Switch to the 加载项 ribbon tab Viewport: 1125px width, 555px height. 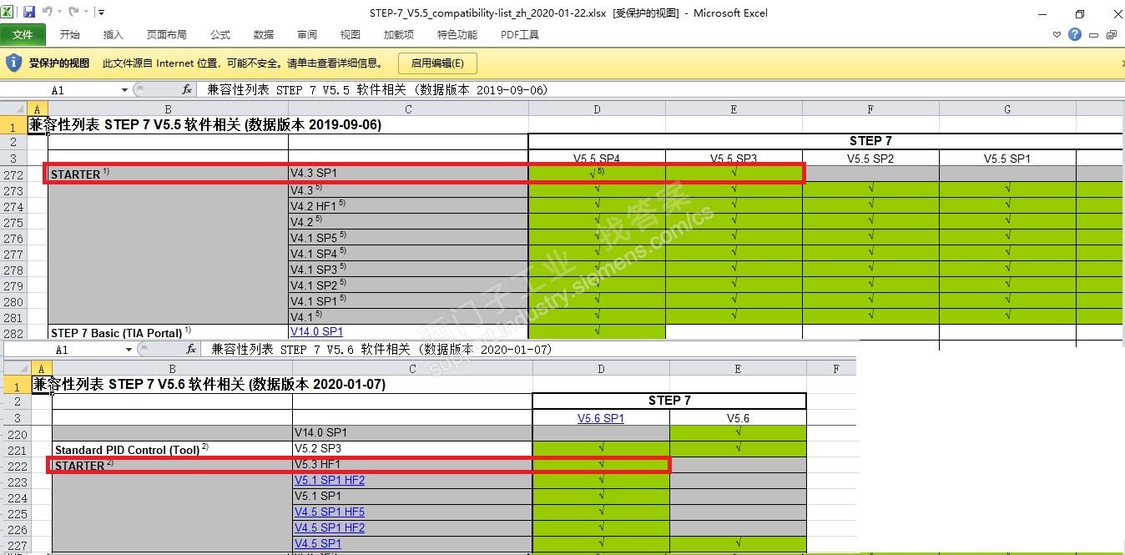(399, 34)
